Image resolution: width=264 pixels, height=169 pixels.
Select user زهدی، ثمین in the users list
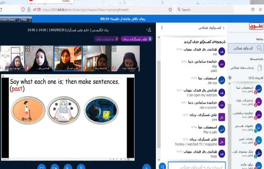pyautogui.click(x=246, y=140)
